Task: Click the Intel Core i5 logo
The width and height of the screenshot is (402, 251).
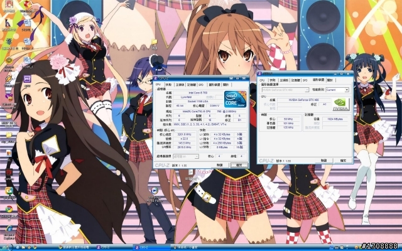Action: tap(235, 99)
